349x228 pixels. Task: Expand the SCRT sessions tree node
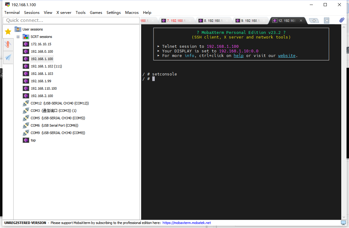pos(18,37)
